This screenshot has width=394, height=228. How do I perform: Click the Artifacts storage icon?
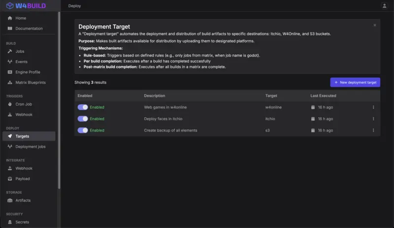click(10, 200)
